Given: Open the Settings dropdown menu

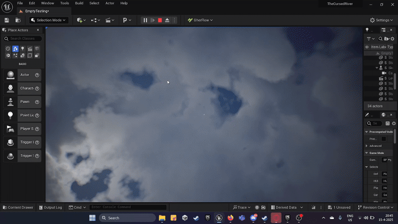Looking at the screenshot, I should [x=382, y=20].
